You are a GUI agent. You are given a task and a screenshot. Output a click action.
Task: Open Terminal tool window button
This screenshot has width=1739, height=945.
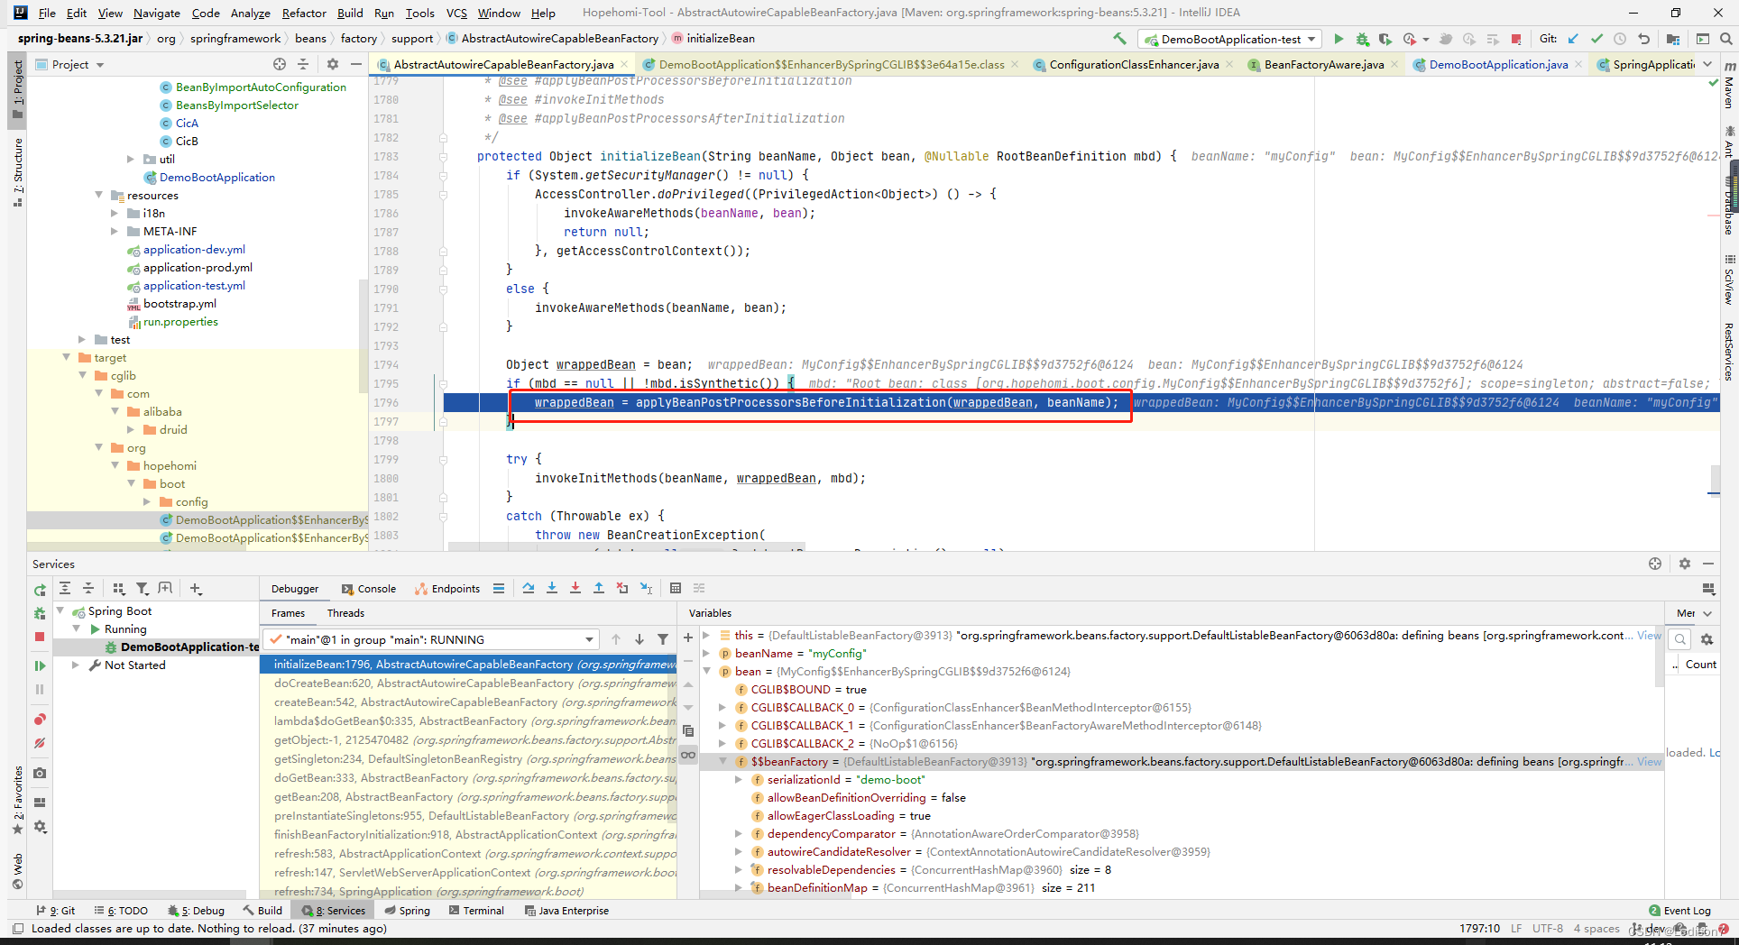coord(476,911)
